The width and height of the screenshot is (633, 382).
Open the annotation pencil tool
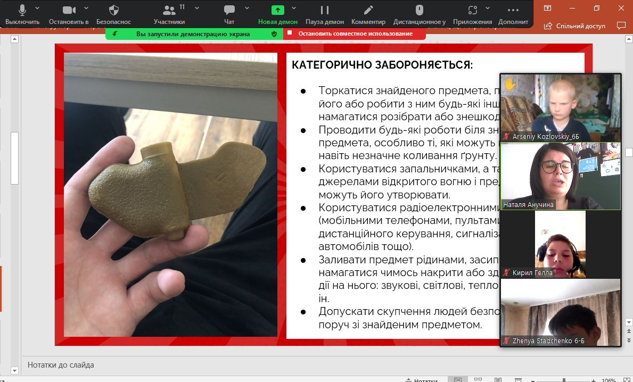pyautogui.click(x=368, y=10)
